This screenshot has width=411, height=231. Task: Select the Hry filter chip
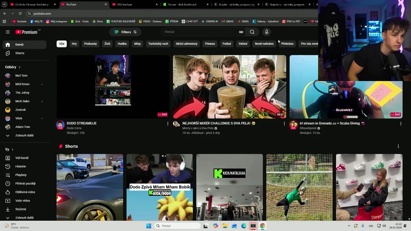coord(74,44)
